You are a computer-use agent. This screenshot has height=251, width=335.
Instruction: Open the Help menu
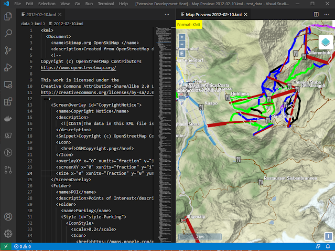click(x=123, y=4)
